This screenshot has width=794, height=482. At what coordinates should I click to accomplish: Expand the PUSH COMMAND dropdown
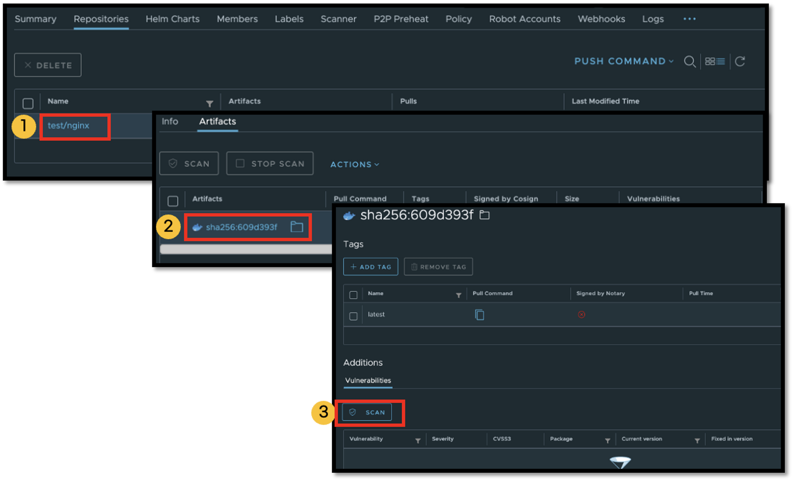click(624, 61)
